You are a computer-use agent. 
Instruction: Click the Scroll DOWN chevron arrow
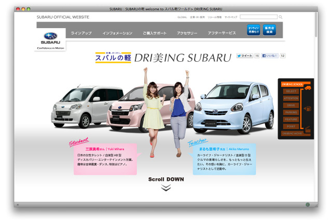(x=166, y=188)
